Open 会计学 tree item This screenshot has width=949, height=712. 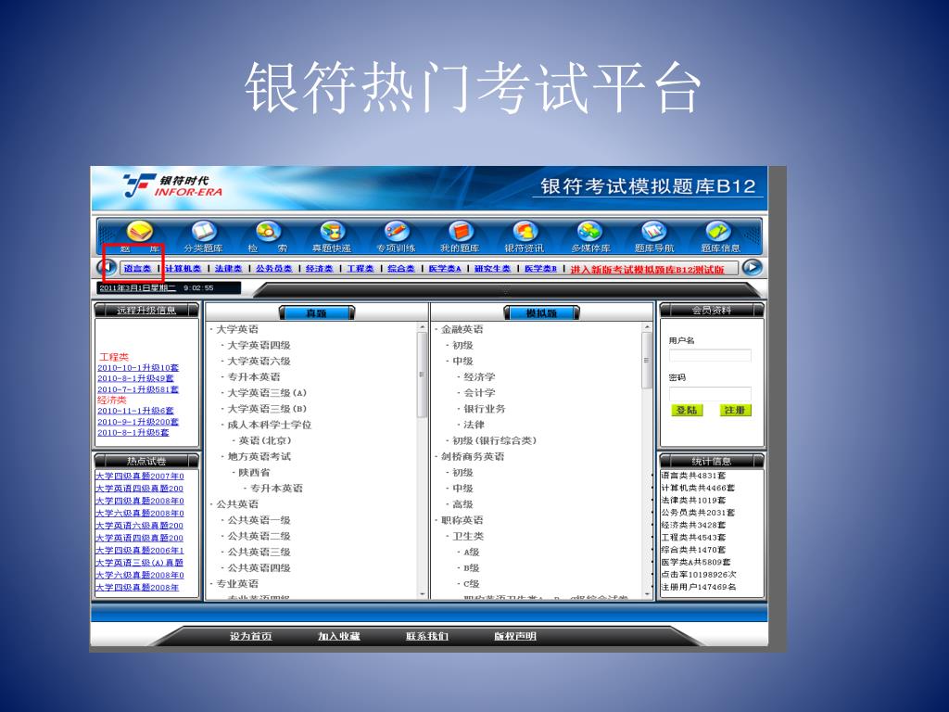pyautogui.click(x=479, y=393)
